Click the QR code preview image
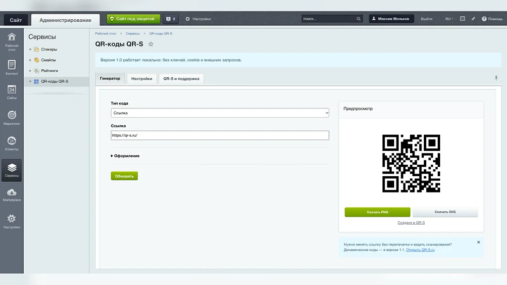 [x=411, y=163]
